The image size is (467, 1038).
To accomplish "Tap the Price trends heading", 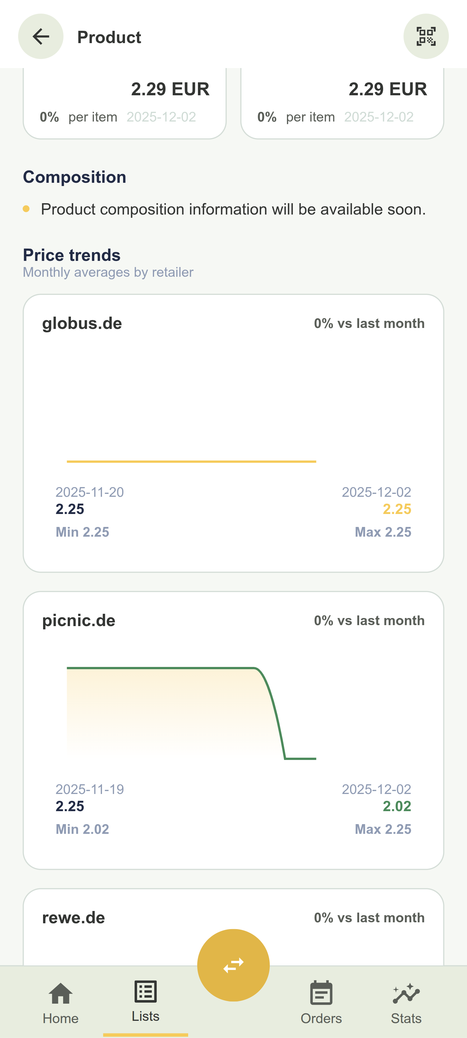I will click(71, 255).
